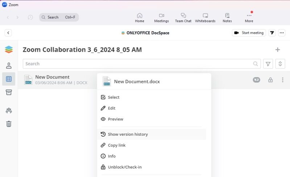The height and width of the screenshot is (177, 290).
Task: Click the back chevron beside ONLYOFFICE DocSpace
Action: [8, 33]
